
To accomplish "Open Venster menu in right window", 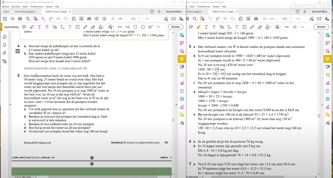I will pyautogui.click(x=216, y=7).
